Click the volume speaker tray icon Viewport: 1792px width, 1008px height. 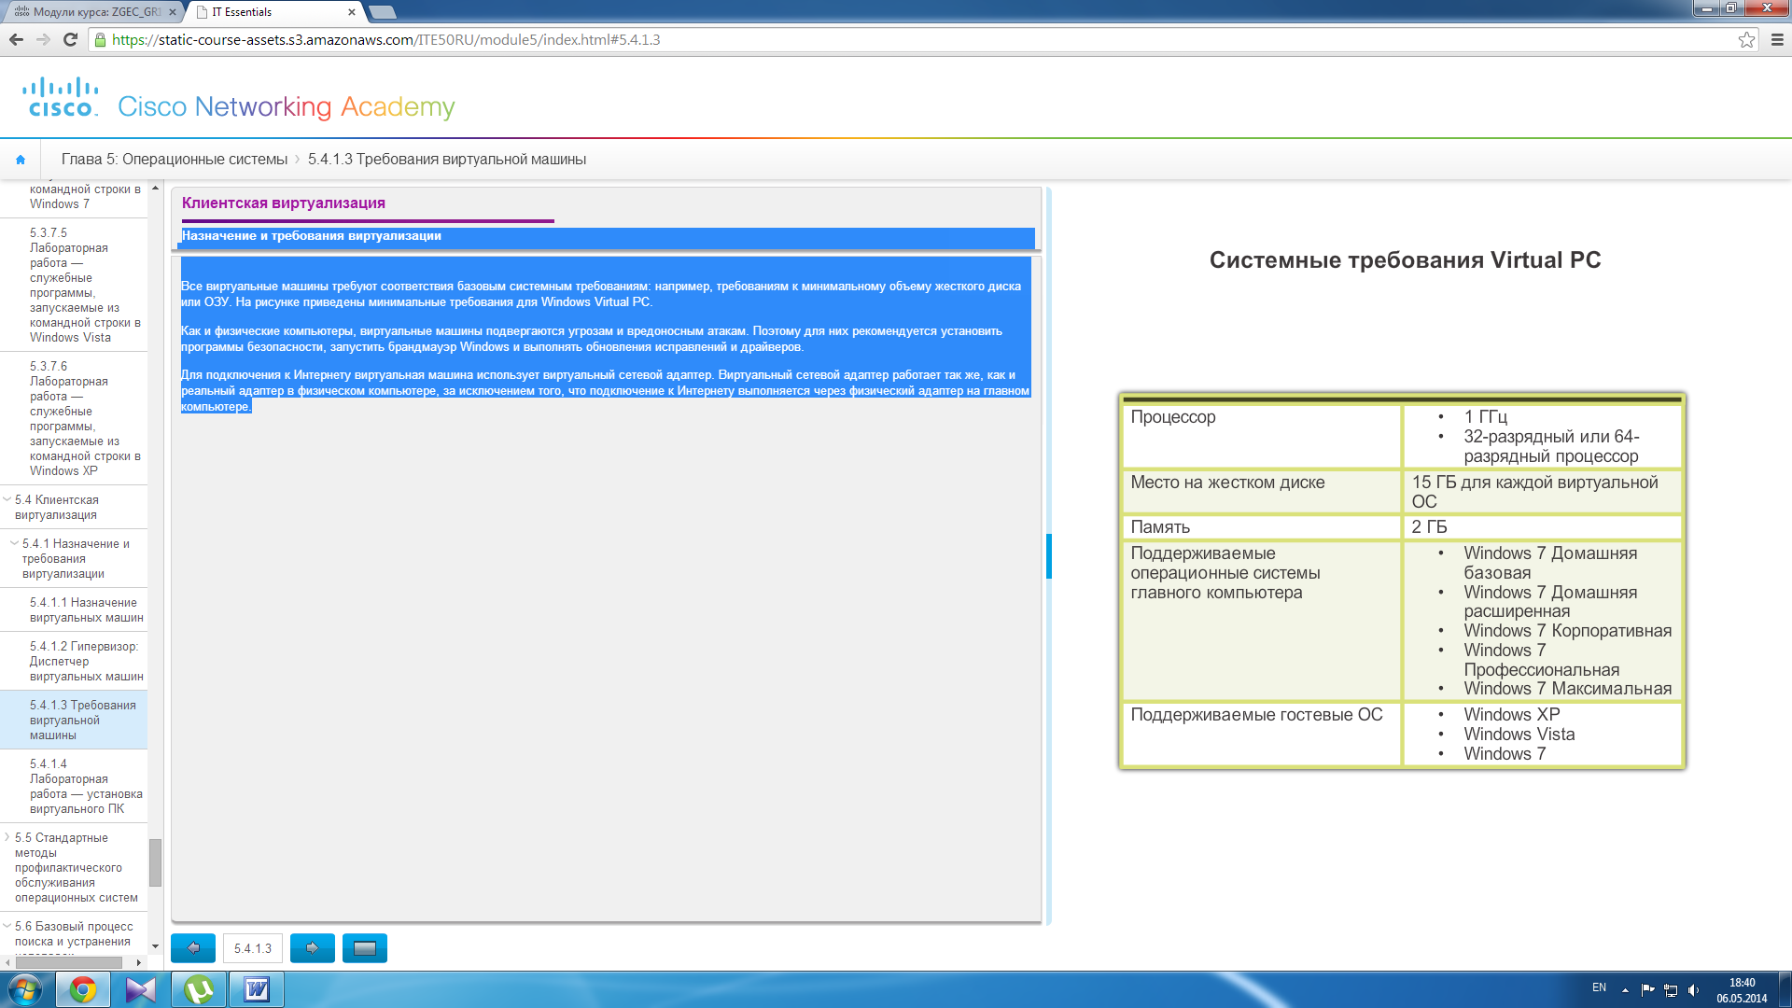pos(1693,990)
